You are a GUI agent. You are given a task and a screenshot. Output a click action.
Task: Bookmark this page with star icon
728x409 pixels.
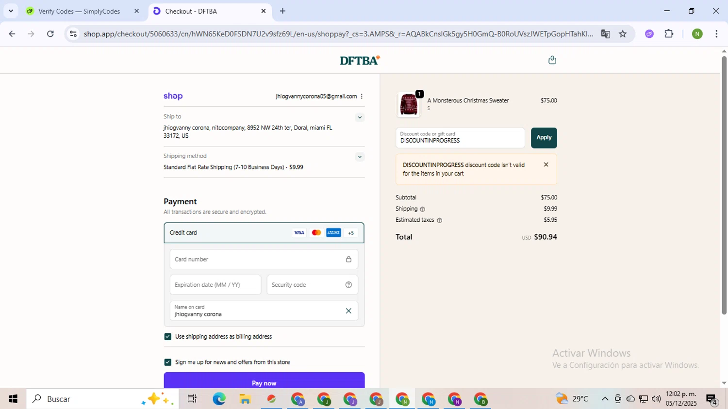tap(623, 33)
